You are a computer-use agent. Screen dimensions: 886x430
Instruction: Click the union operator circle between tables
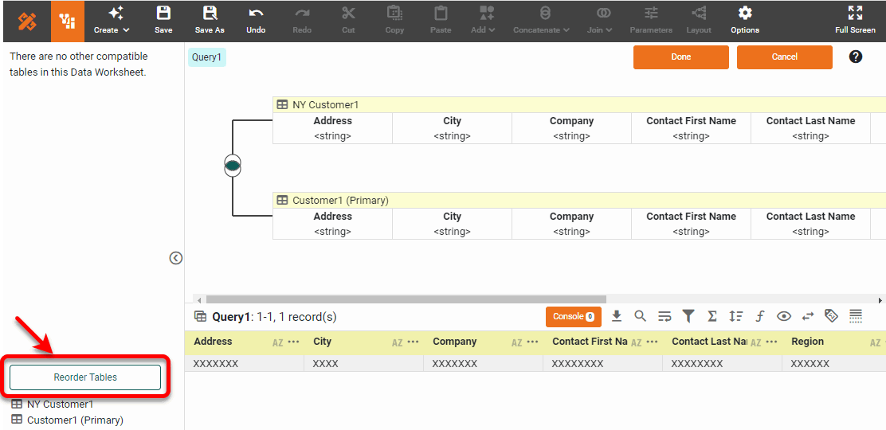coord(232,166)
